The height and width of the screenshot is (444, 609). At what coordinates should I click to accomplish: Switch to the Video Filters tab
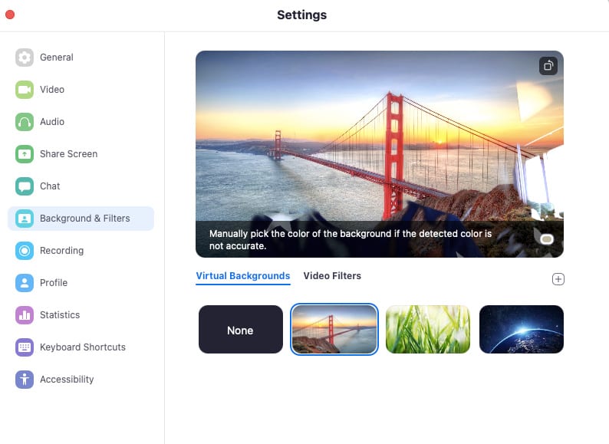pyautogui.click(x=332, y=276)
